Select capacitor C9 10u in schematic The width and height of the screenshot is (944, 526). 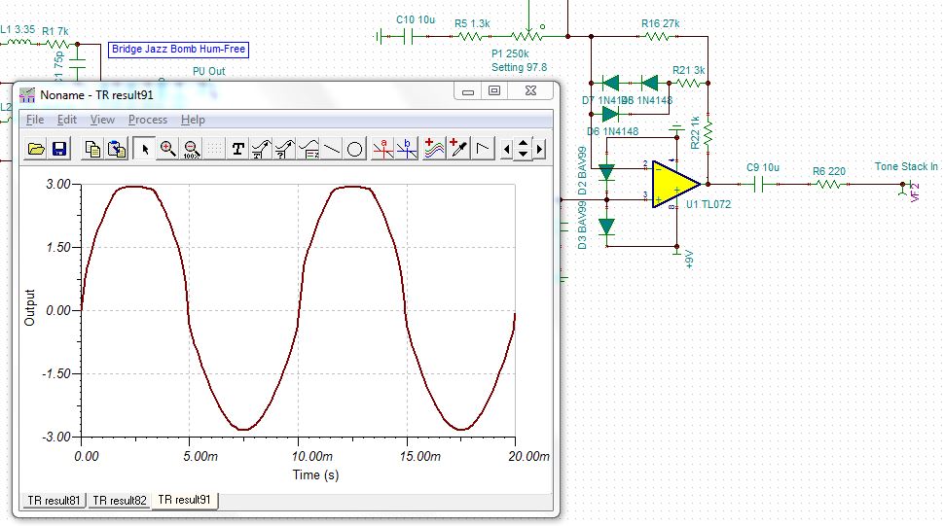760,184
